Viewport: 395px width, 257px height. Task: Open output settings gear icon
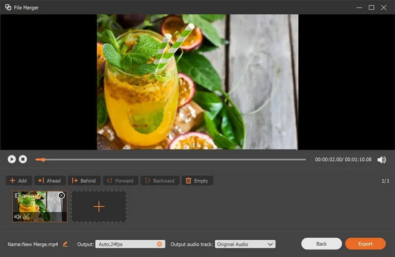159,244
